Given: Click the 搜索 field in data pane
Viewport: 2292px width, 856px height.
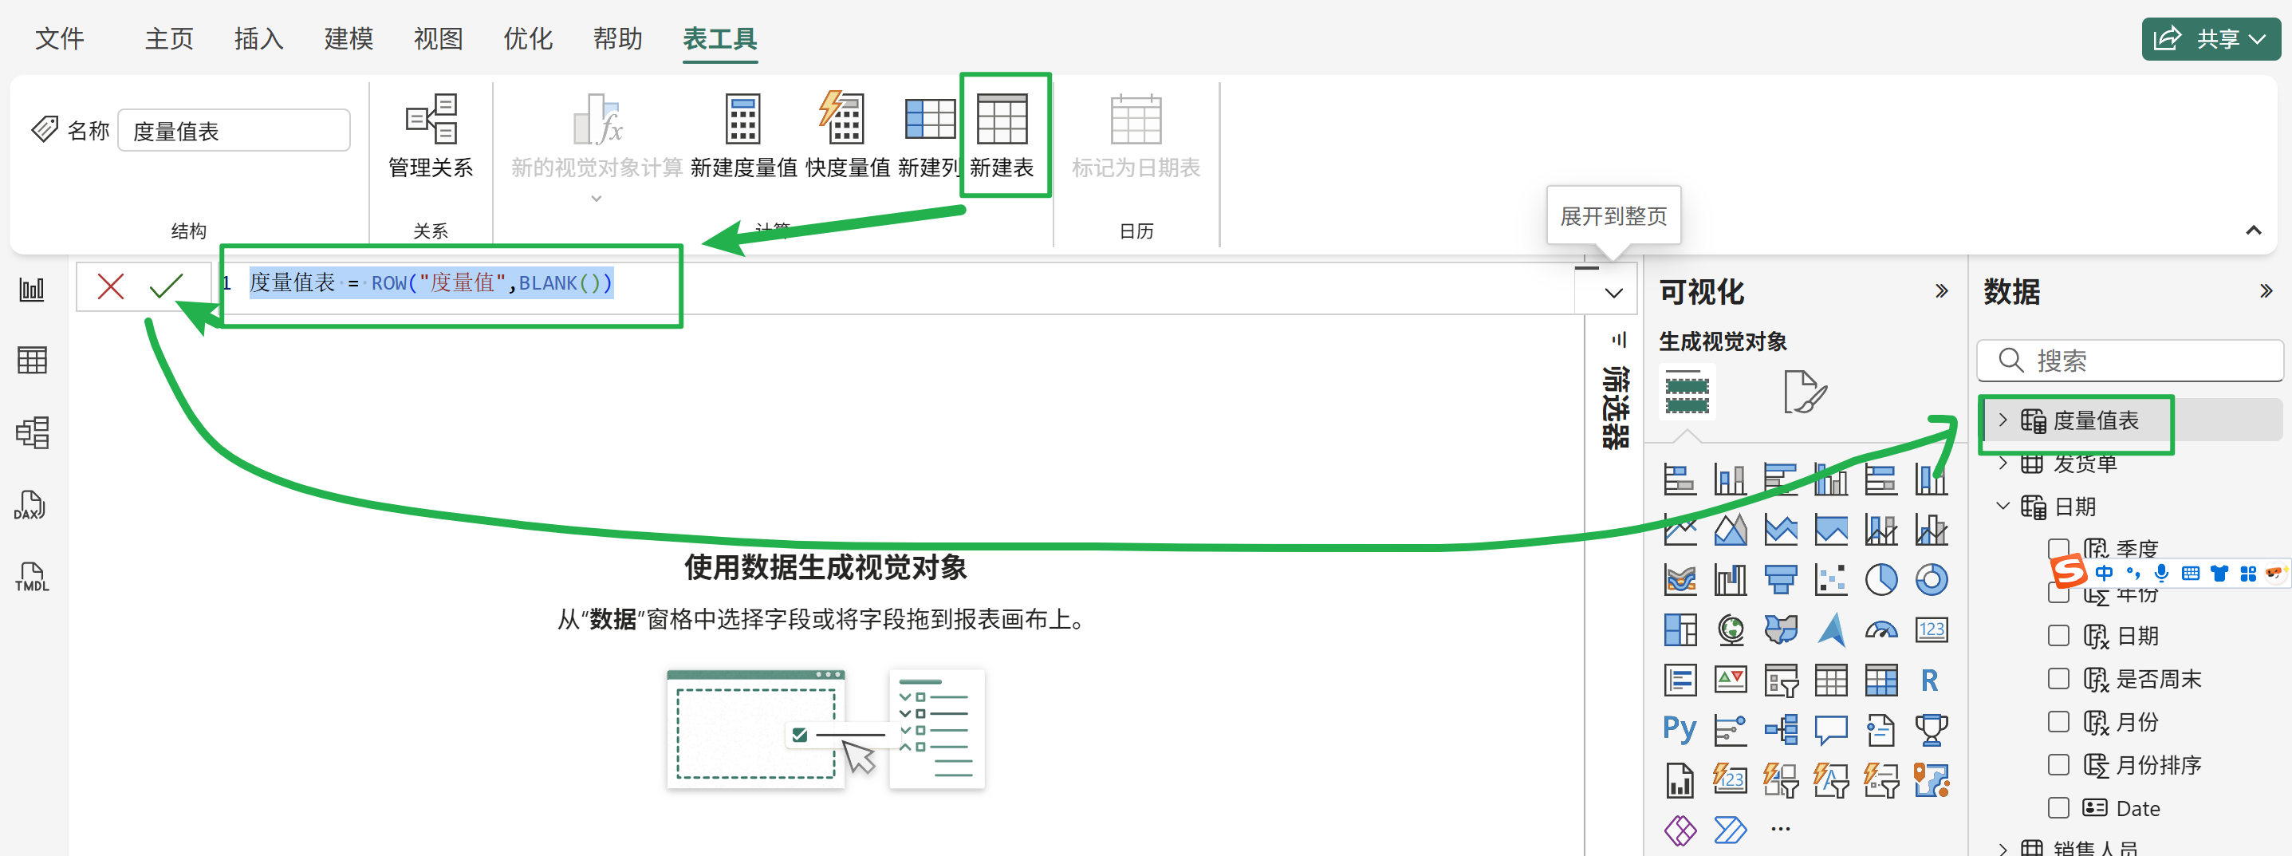Looking at the screenshot, I should coord(2144,361).
